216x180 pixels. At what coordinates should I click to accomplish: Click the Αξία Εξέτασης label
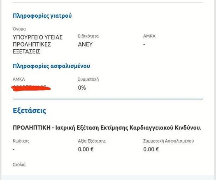coord(92,141)
